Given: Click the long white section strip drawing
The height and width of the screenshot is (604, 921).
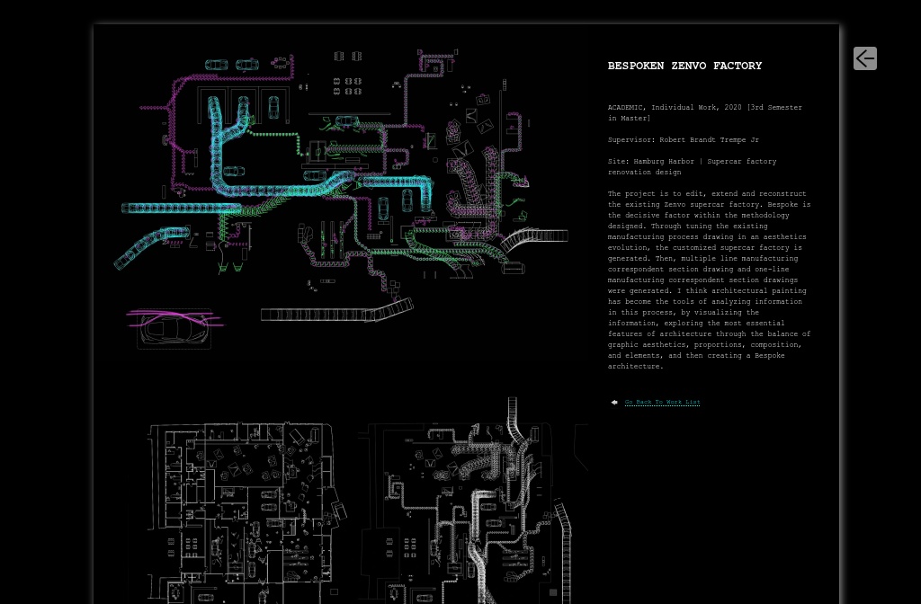Looking at the screenshot, I should tap(336, 311).
